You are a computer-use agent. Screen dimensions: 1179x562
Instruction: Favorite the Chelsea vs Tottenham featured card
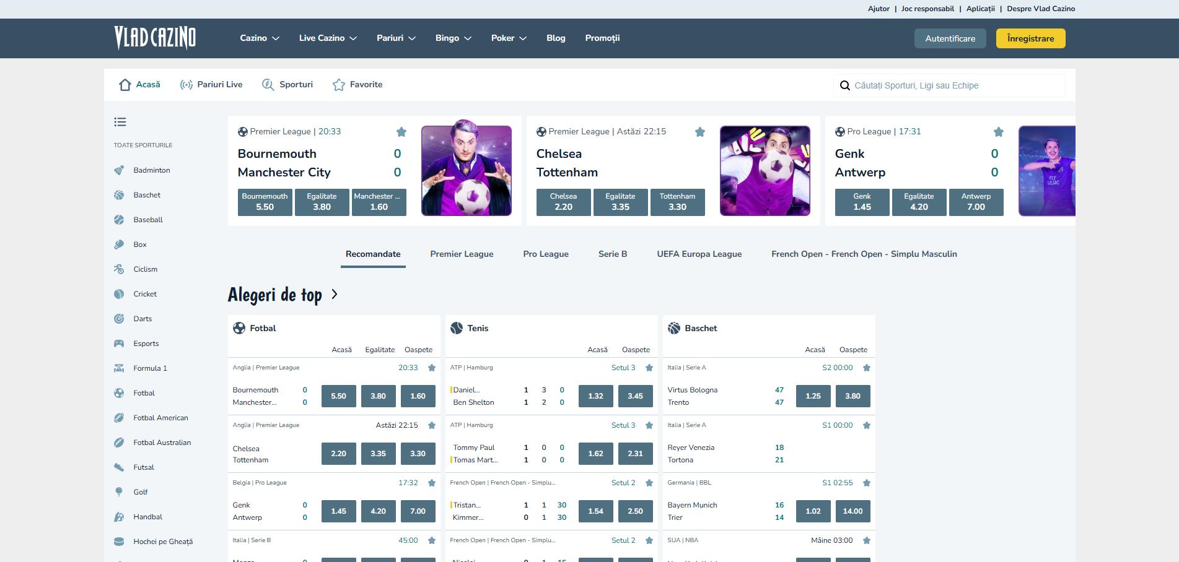coord(700,132)
